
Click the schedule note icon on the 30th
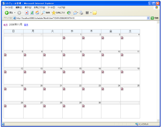[x=83, y=106]
